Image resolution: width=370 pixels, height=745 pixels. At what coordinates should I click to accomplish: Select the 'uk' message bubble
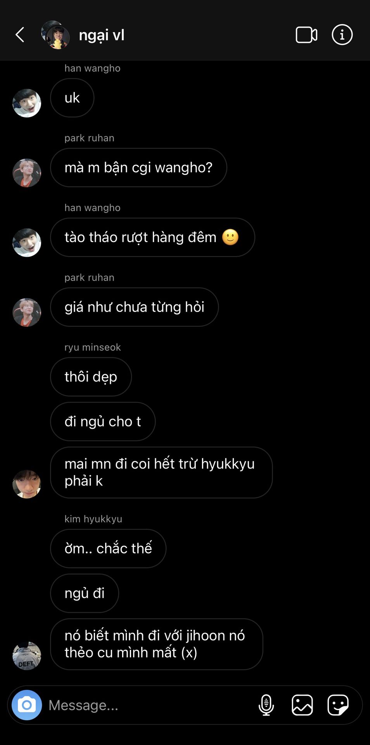click(72, 98)
